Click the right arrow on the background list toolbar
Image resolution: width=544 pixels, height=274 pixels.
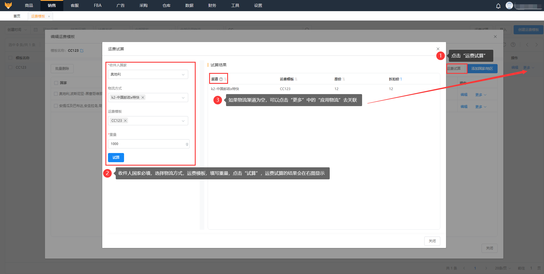coord(537,45)
